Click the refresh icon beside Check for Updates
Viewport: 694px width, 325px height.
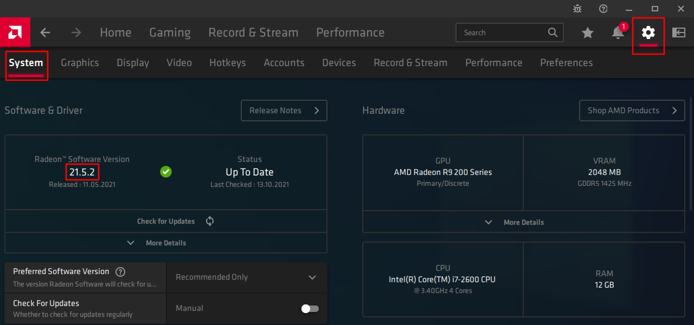pos(210,221)
